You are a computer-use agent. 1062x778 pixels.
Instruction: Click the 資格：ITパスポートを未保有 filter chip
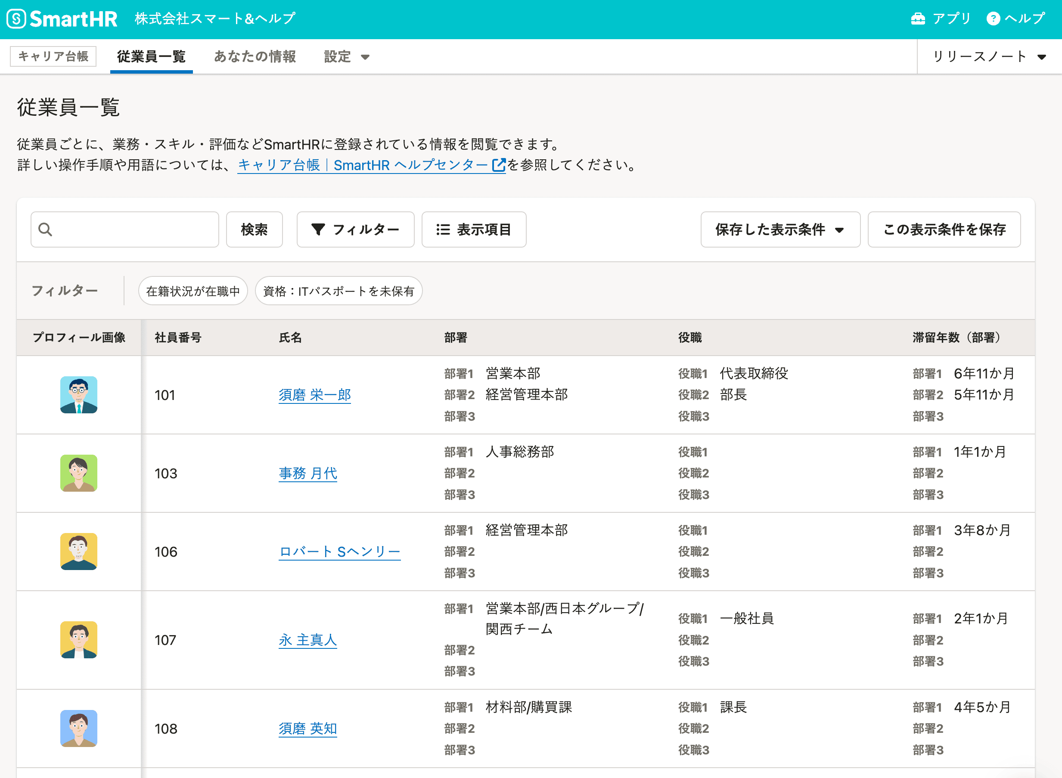(338, 291)
